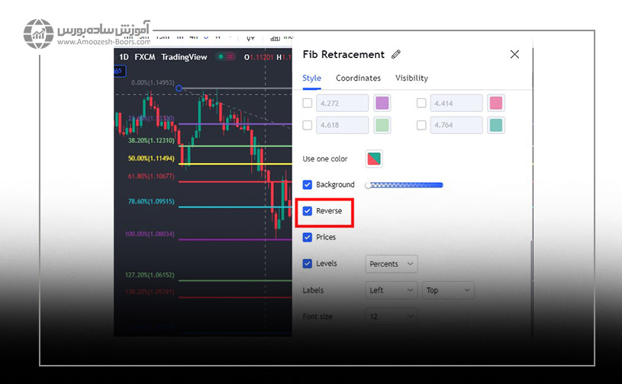Disable the Background checkbox

(308, 184)
